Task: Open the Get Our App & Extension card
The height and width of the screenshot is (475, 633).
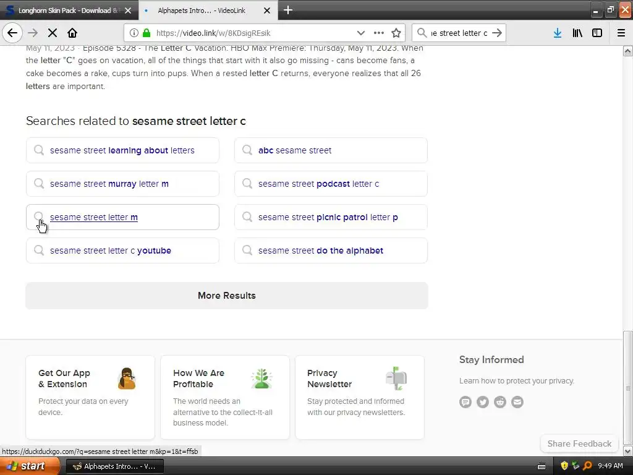Action: coord(90,397)
